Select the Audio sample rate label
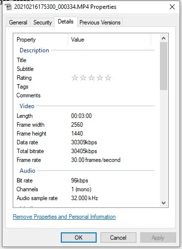 (x=37, y=198)
